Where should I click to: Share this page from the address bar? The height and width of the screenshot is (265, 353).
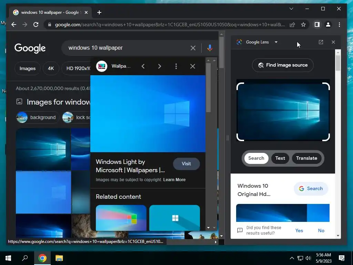tap(292, 24)
